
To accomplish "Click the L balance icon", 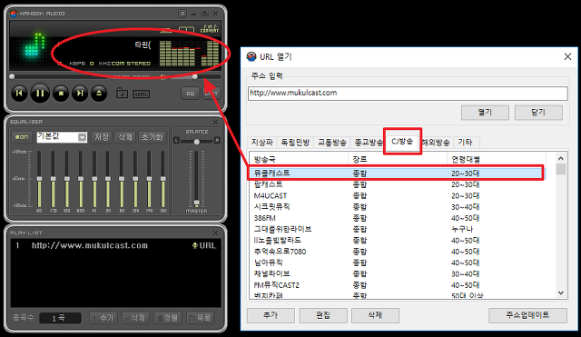I will [x=176, y=141].
